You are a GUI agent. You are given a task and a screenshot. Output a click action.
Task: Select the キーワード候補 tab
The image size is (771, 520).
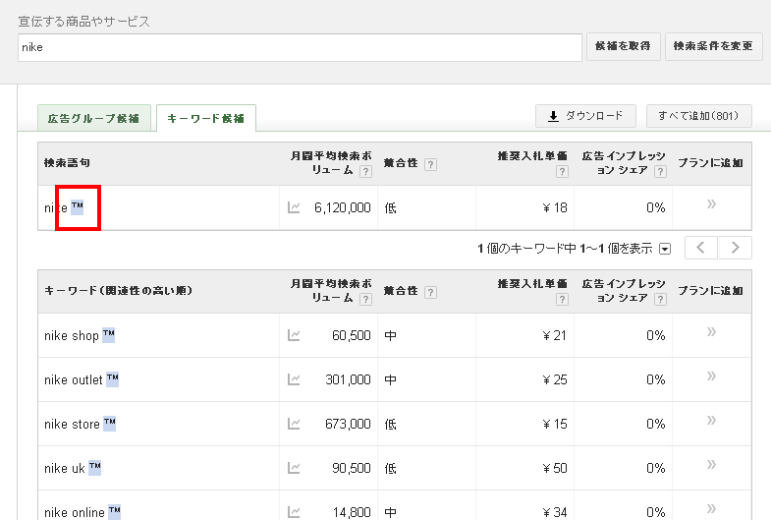click(x=206, y=119)
